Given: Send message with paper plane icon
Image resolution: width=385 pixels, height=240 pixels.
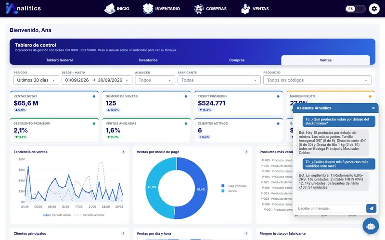Looking at the screenshot, I should [371, 208].
